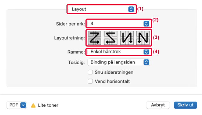
Task: Click the Skriv ut button
Action: coord(185,105)
